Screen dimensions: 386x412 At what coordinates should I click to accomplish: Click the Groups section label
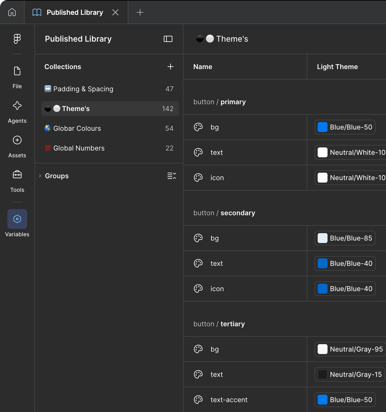click(x=57, y=176)
